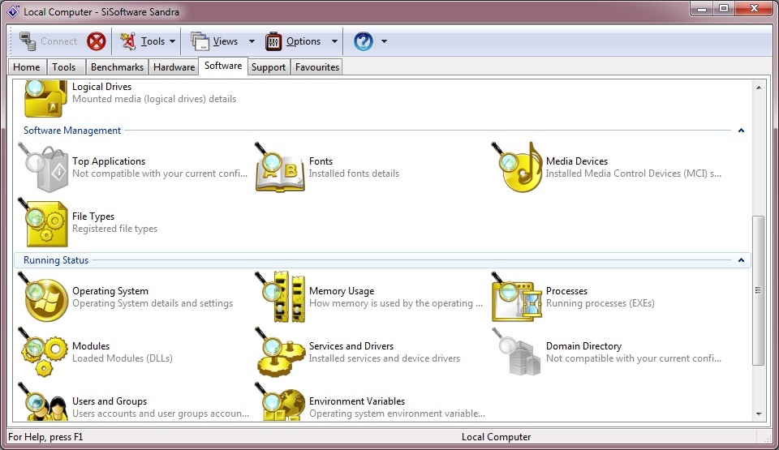Click the Connect computers toolbar icon

click(28, 41)
